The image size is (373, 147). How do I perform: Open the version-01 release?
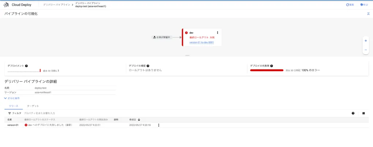(13, 125)
